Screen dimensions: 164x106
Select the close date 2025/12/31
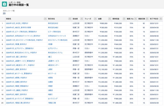pyautogui.click(x=154, y=23)
